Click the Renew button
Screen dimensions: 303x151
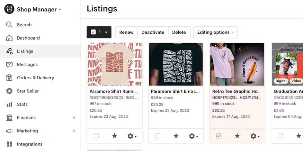coord(126,32)
